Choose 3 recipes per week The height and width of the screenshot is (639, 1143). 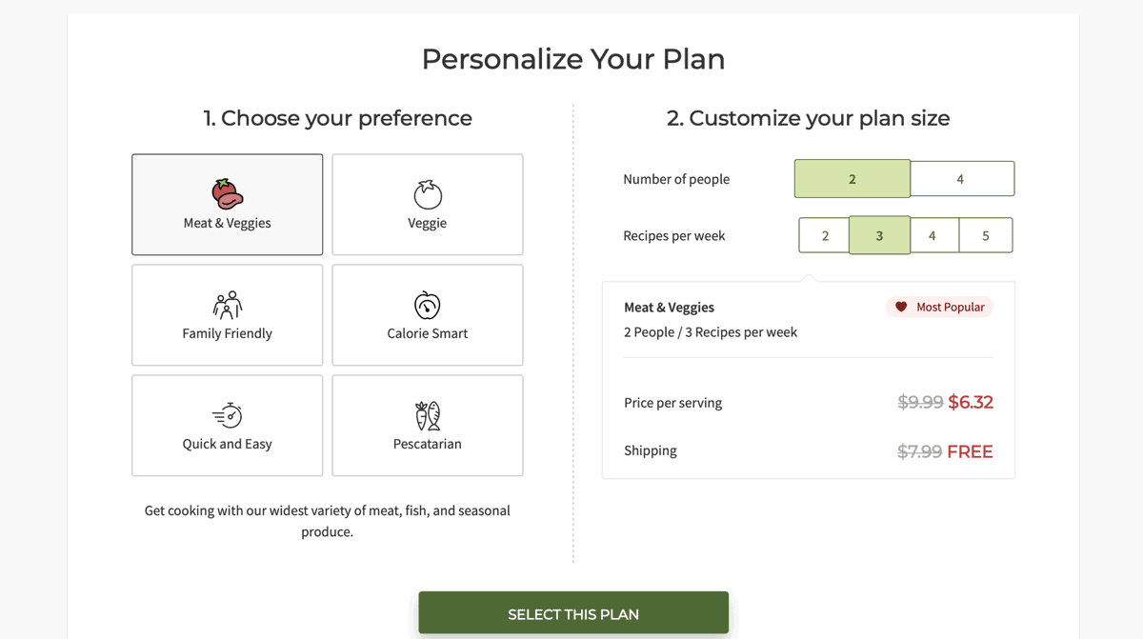(879, 235)
